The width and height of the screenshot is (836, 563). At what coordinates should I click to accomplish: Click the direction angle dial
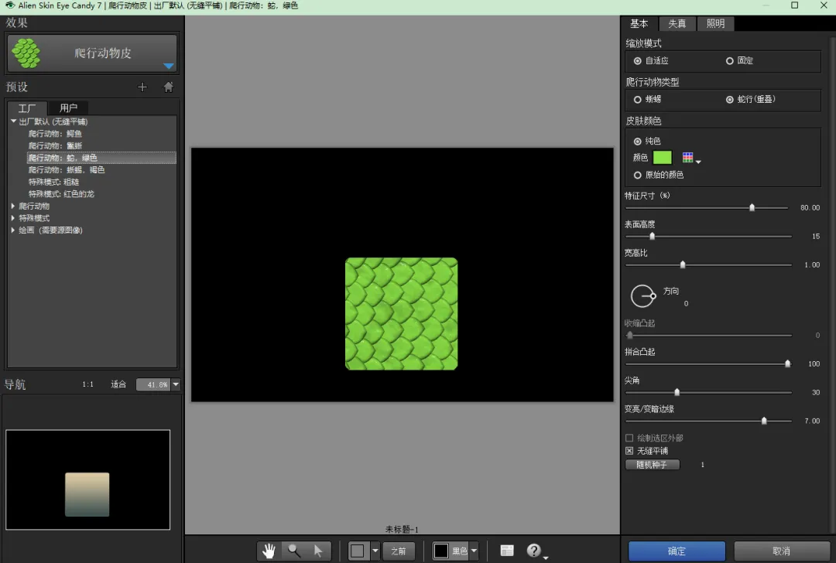[x=642, y=295]
